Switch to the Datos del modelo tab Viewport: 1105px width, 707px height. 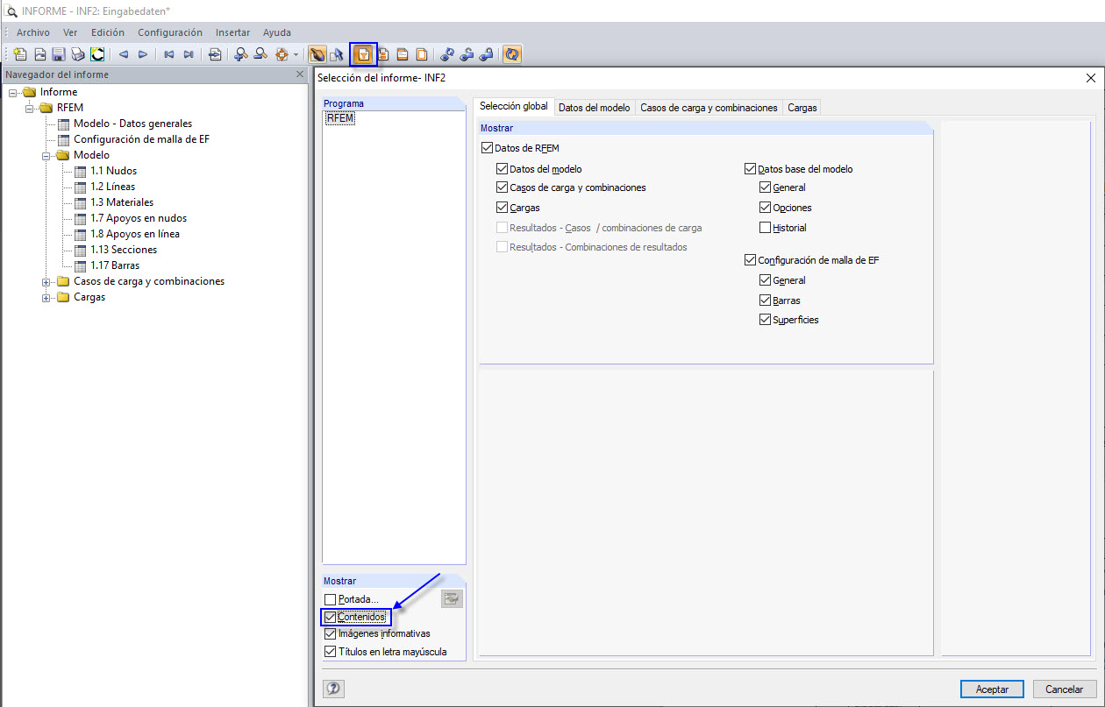click(x=594, y=107)
